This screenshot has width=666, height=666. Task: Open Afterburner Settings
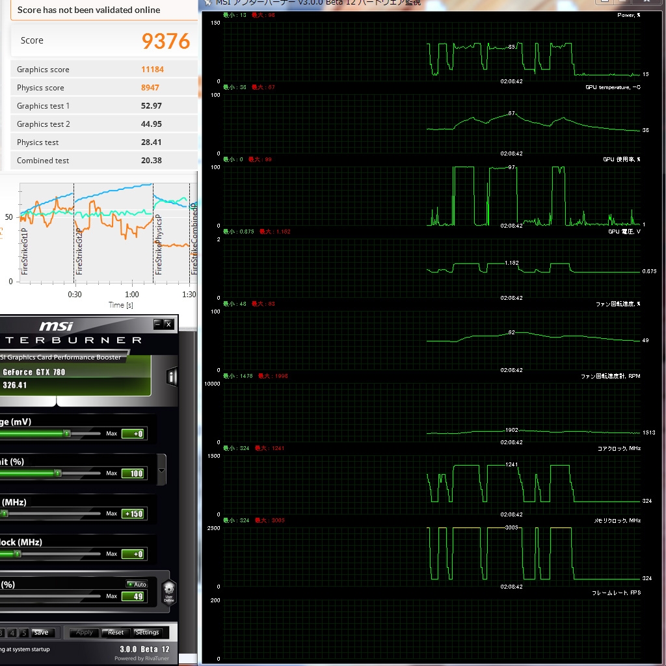click(147, 632)
